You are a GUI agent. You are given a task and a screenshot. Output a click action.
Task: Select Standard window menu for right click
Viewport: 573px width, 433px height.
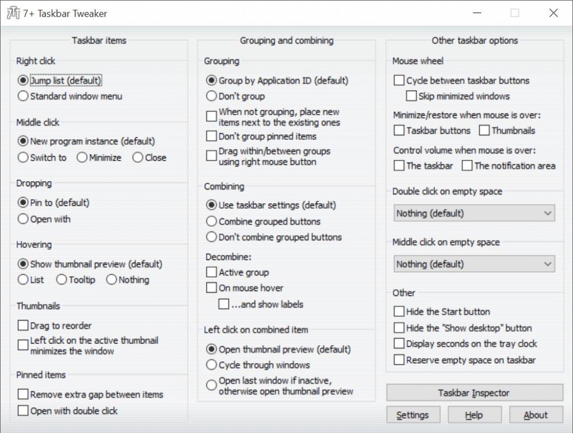pyautogui.click(x=22, y=96)
